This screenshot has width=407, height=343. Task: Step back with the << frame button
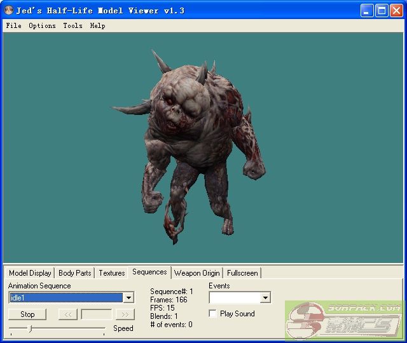pyautogui.click(x=67, y=314)
